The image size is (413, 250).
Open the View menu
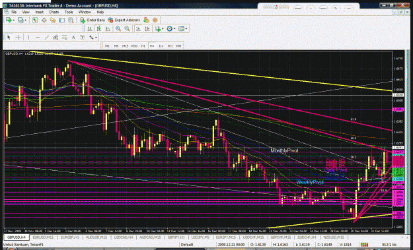(x=26, y=12)
